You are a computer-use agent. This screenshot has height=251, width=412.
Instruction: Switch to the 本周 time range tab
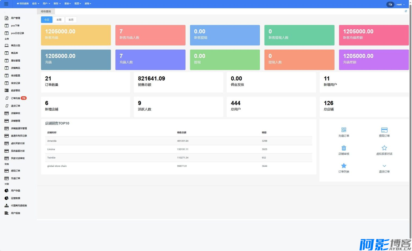(x=59, y=20)
